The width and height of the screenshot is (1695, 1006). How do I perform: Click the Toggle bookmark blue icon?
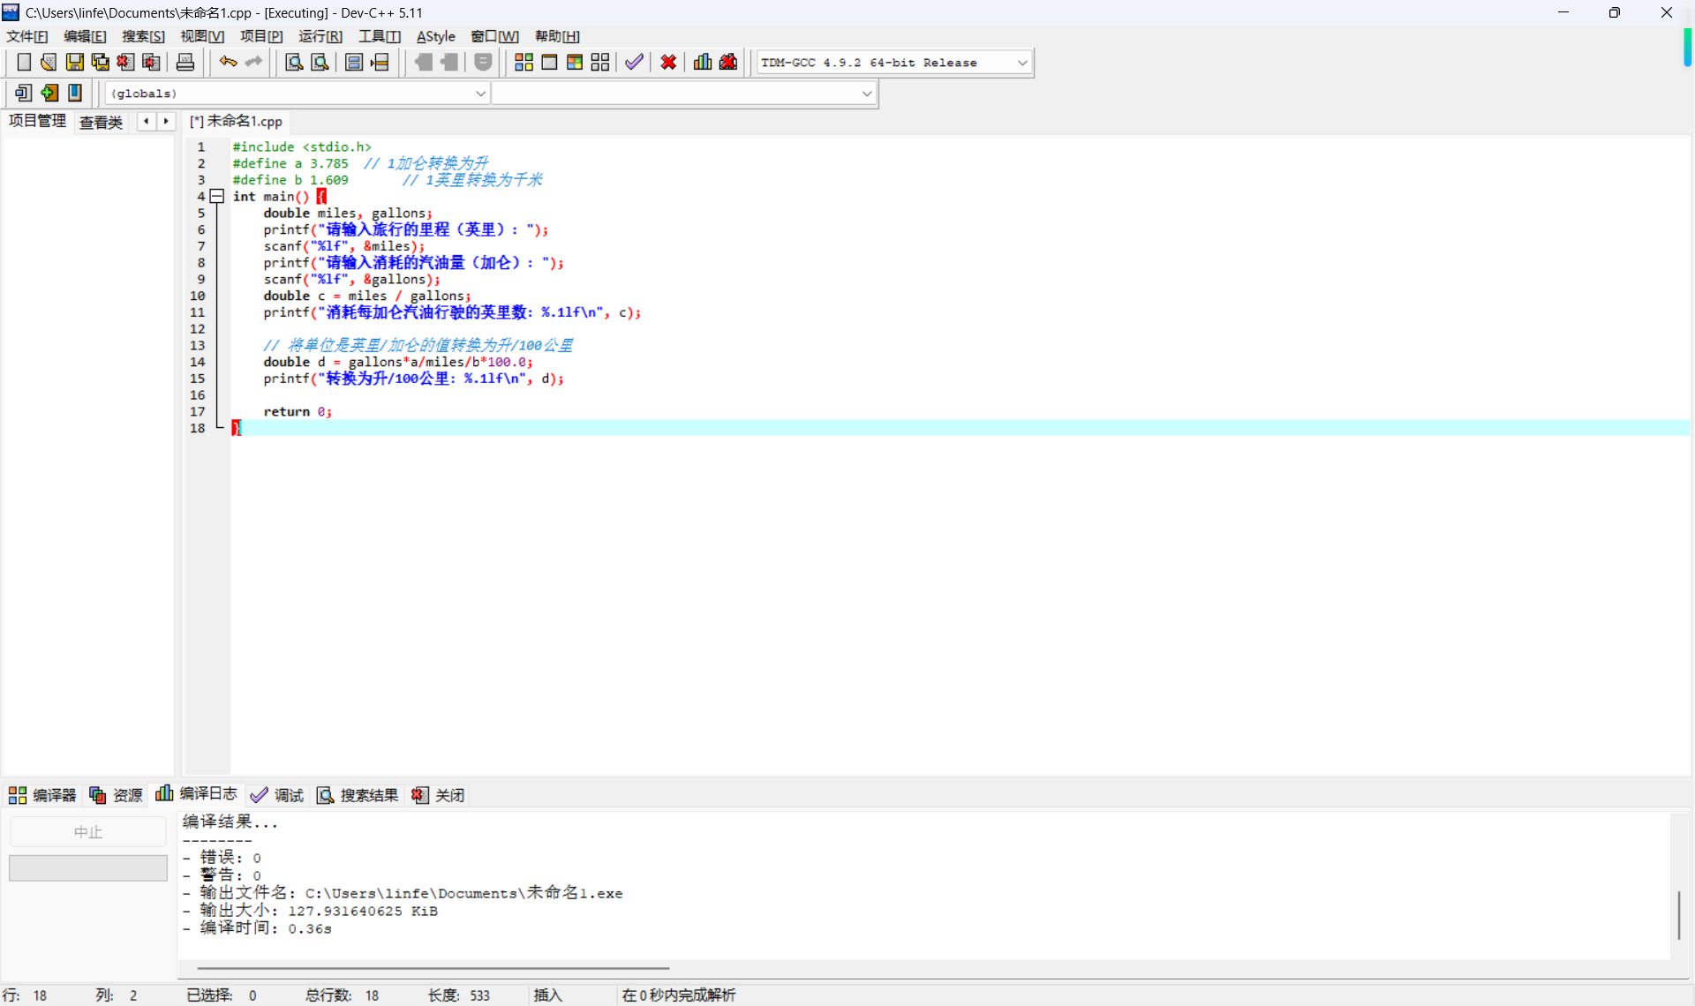(75, 93)
